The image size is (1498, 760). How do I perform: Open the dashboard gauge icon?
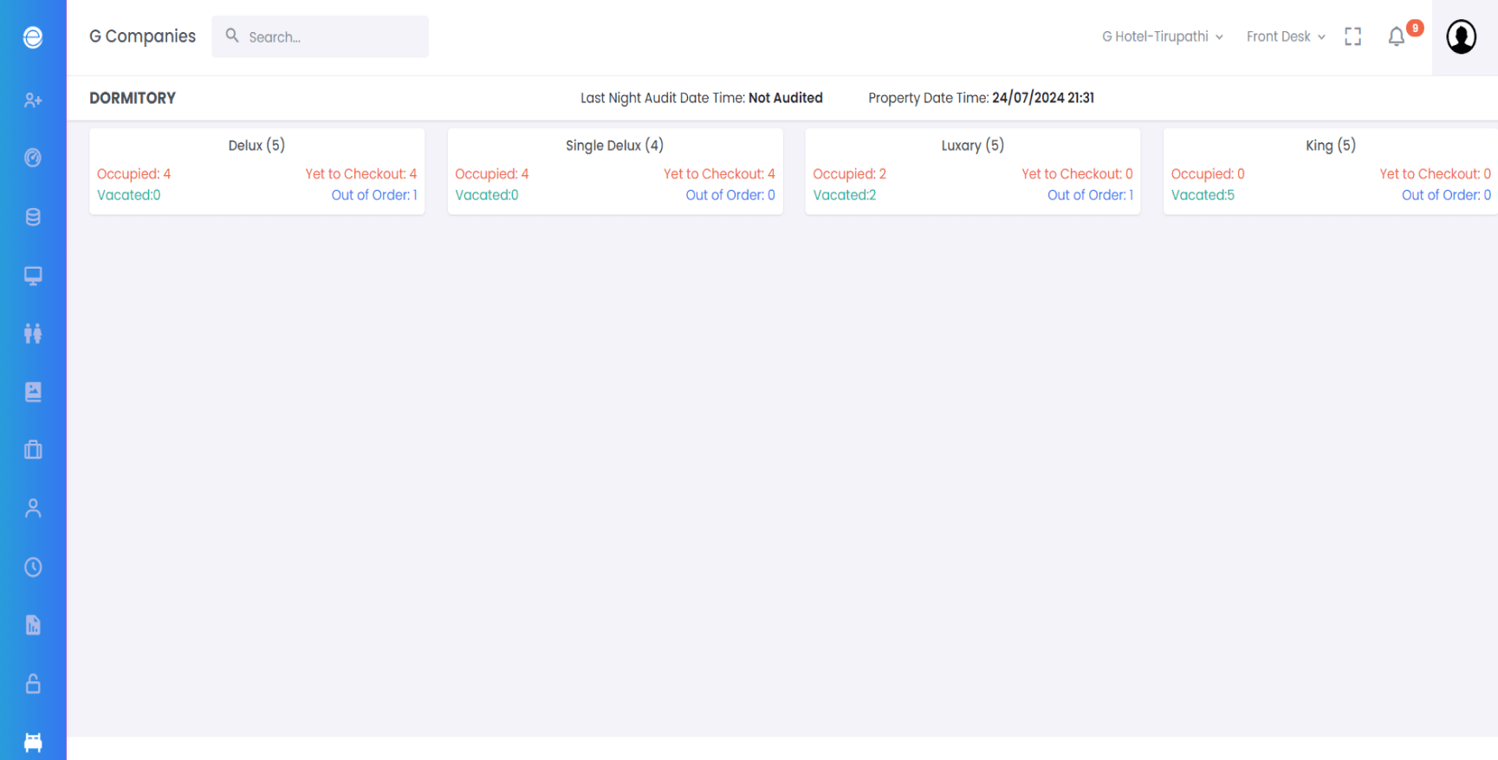(x=33, y=158)
